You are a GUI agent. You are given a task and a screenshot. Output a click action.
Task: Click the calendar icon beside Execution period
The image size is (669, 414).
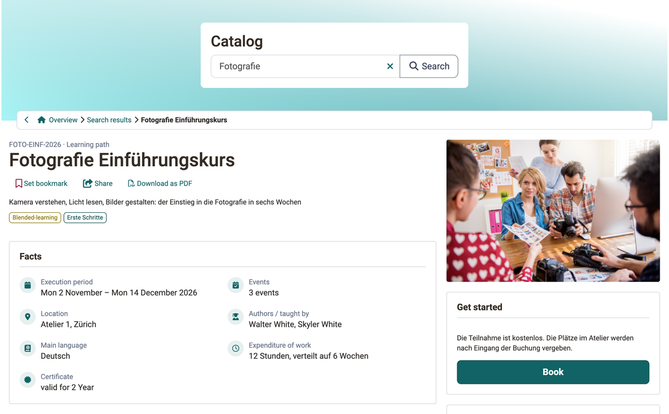coord(28,285)
